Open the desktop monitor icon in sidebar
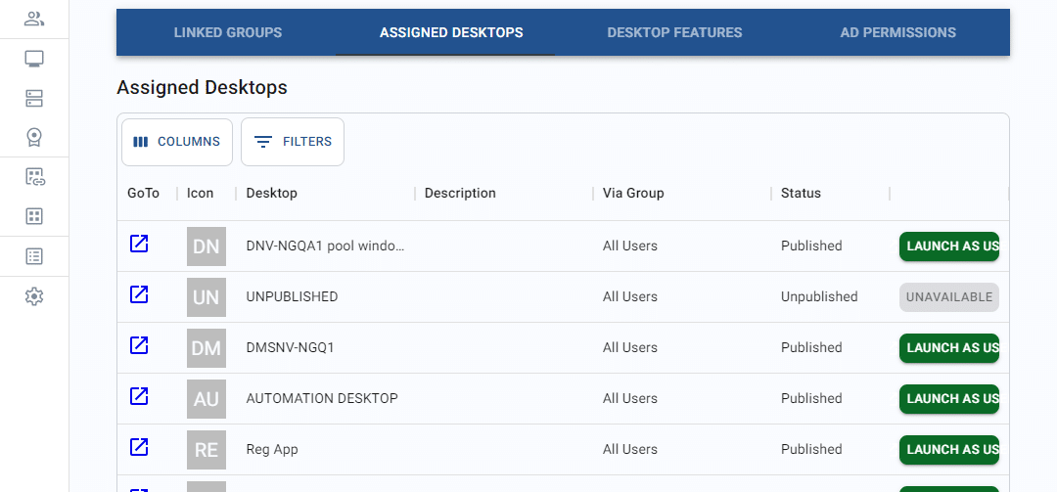1057x492 pixels. tap(33, 59)
